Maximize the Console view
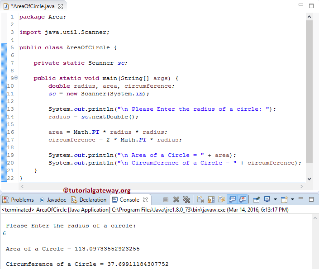Viewport: 319px width, 269px height. click(x=311, y=199)
